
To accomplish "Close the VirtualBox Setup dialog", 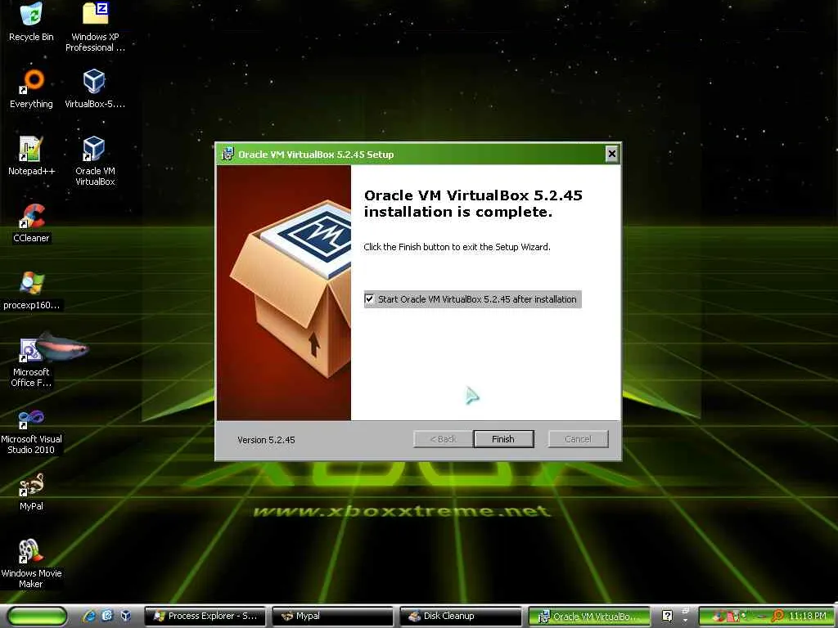I will point(612,155).
